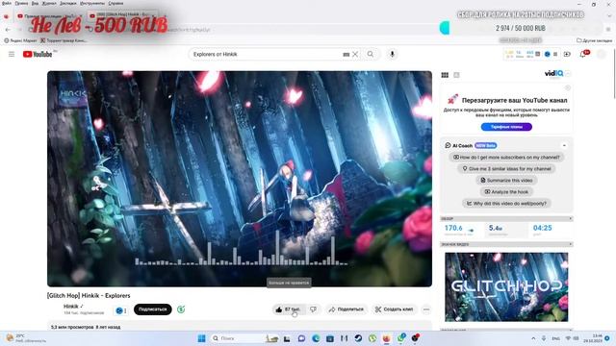Open the Инструменты menu
Screen dimensions: 616x346
pos(92,3)
